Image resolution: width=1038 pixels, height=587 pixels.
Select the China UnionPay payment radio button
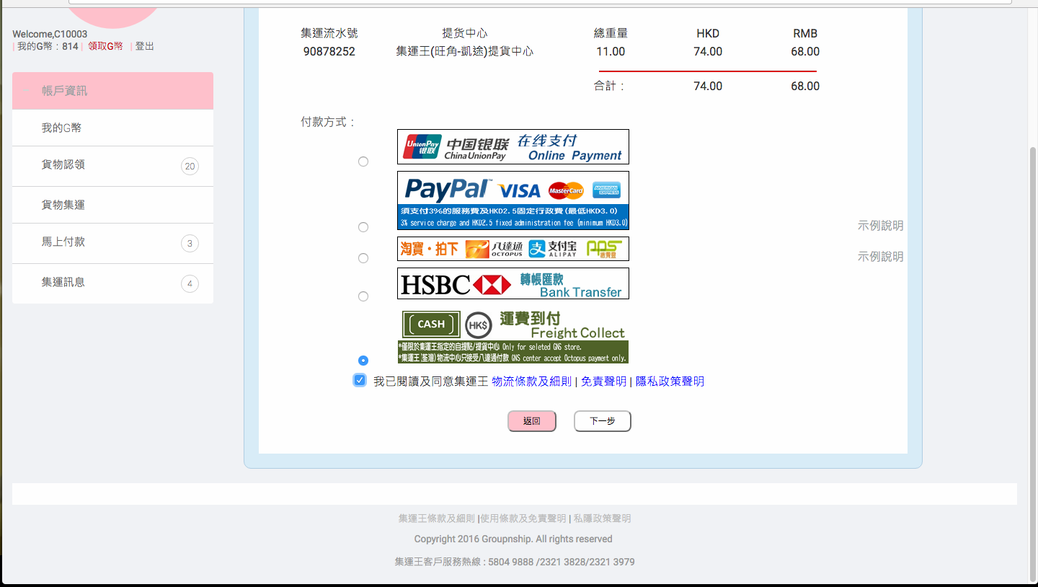tap(363, 162)
